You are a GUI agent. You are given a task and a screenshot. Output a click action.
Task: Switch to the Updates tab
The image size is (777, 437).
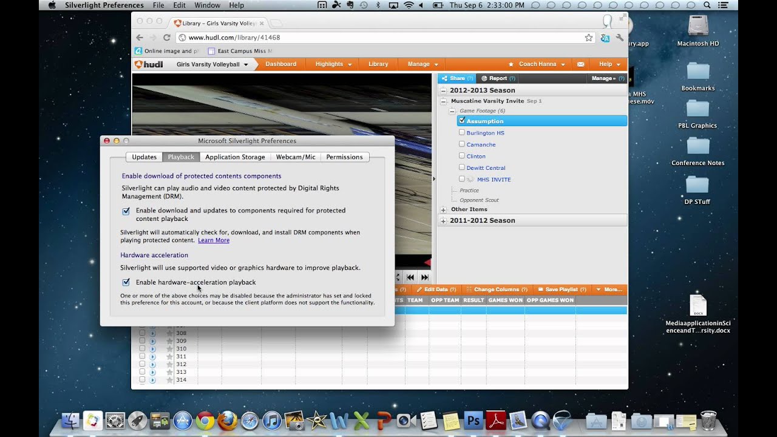[x=144, y=157]
